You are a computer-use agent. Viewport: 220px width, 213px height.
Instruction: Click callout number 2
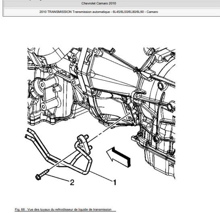72,182
